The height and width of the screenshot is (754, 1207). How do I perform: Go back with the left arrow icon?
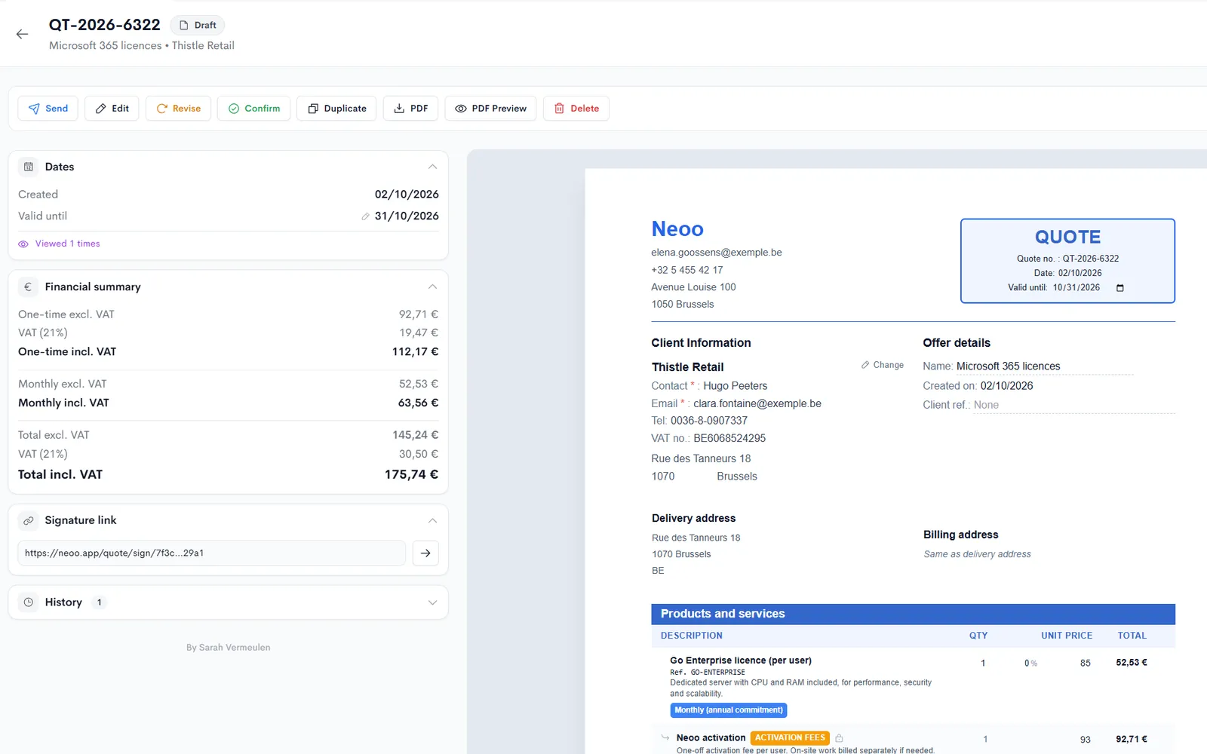[22, 34]
